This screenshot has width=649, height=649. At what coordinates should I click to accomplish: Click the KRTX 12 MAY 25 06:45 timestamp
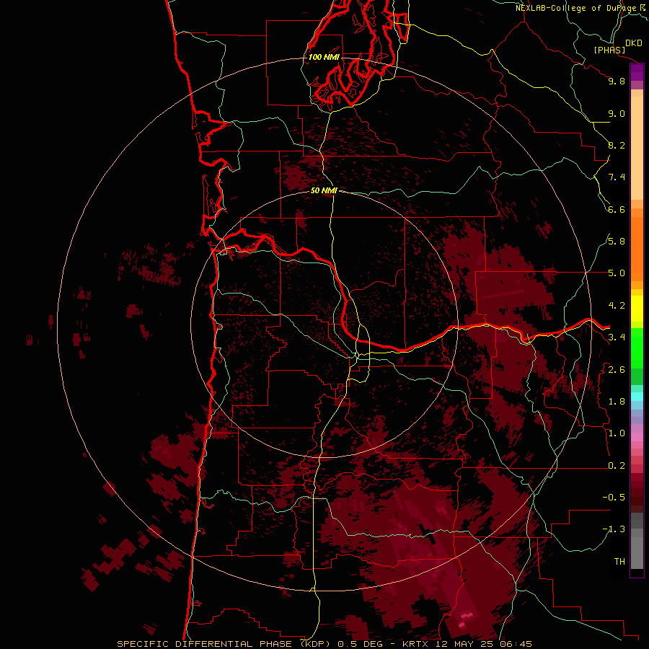pyautogui.click(x=467, y=644)
